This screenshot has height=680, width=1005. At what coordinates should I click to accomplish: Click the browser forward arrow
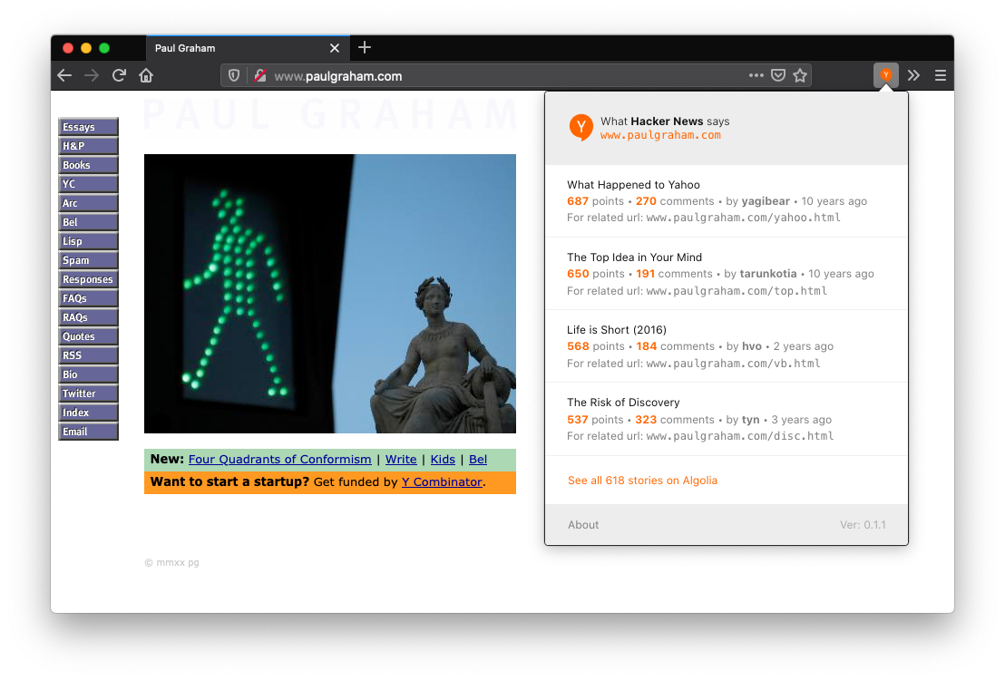[x=92, y=75]
